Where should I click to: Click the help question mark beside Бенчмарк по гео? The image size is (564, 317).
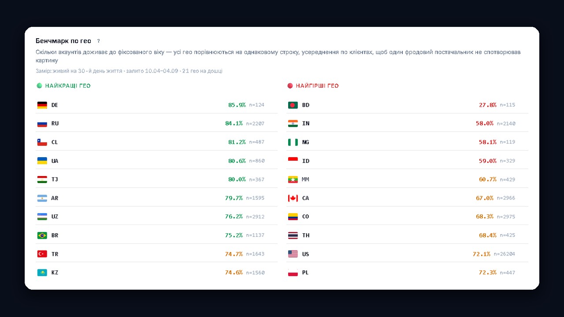tap(99, 41)
